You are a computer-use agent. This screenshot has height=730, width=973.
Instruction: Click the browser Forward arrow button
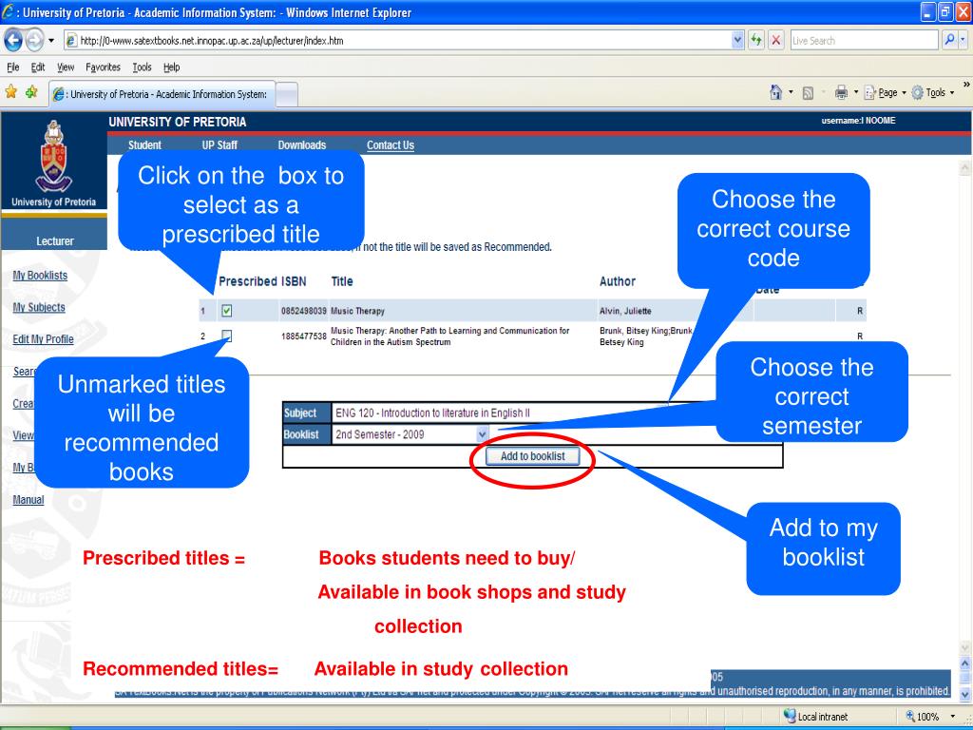pyautogui.click(x=35, y=40)
